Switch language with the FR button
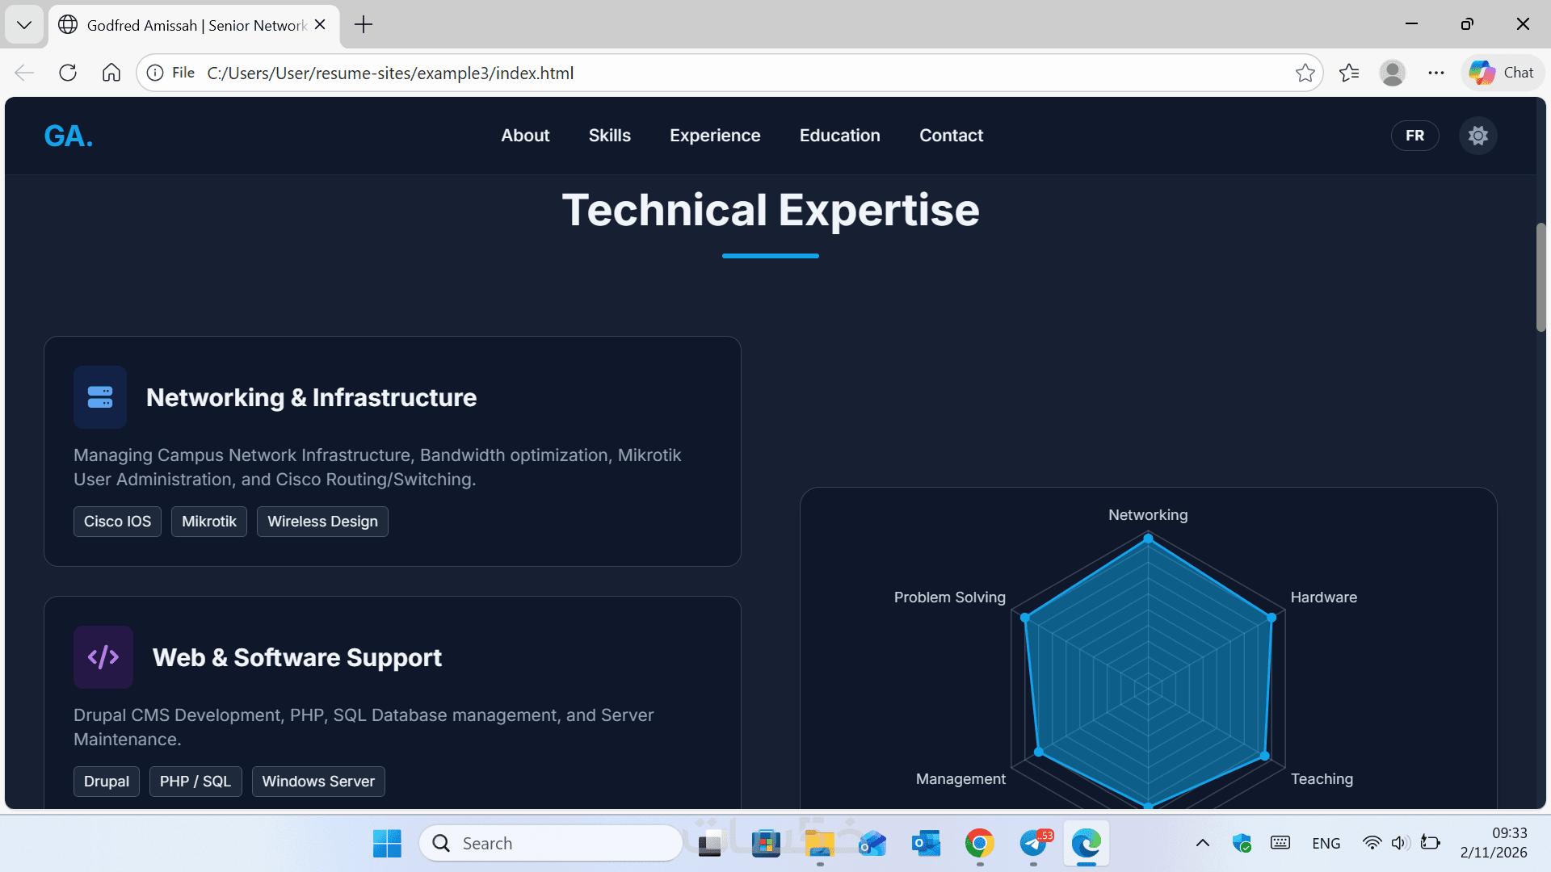1551x872 pixels. pos(1414,136)
